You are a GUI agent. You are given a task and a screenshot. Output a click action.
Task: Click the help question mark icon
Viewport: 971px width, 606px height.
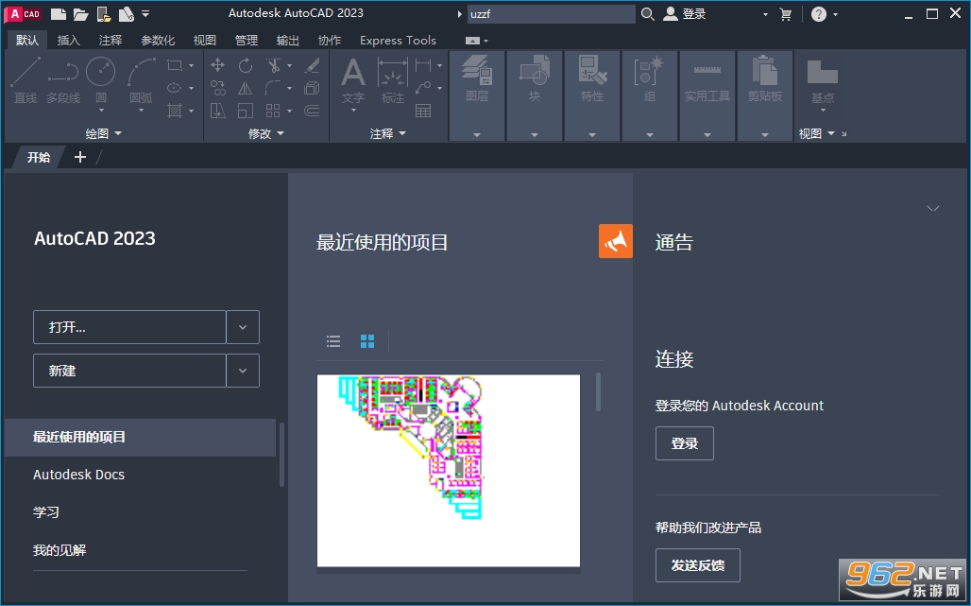819,13
